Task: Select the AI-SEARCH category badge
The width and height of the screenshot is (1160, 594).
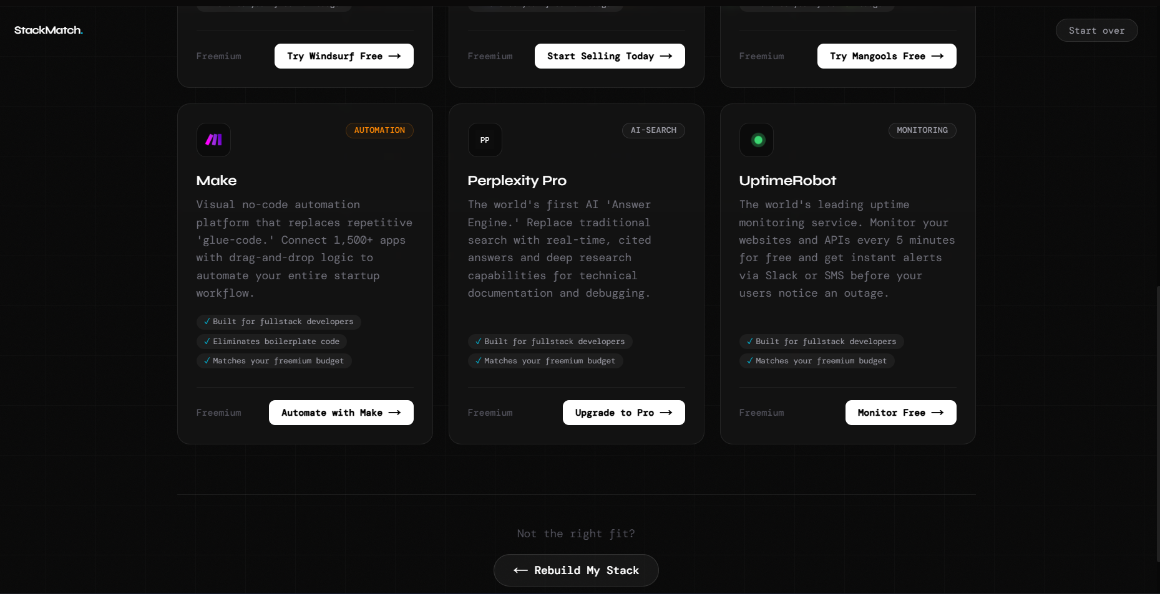Action: [x=653, y=130]
